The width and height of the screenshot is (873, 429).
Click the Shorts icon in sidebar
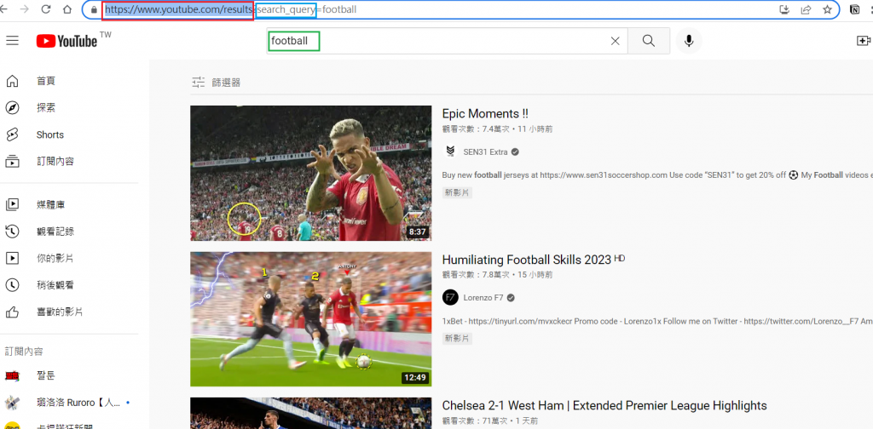12,134
